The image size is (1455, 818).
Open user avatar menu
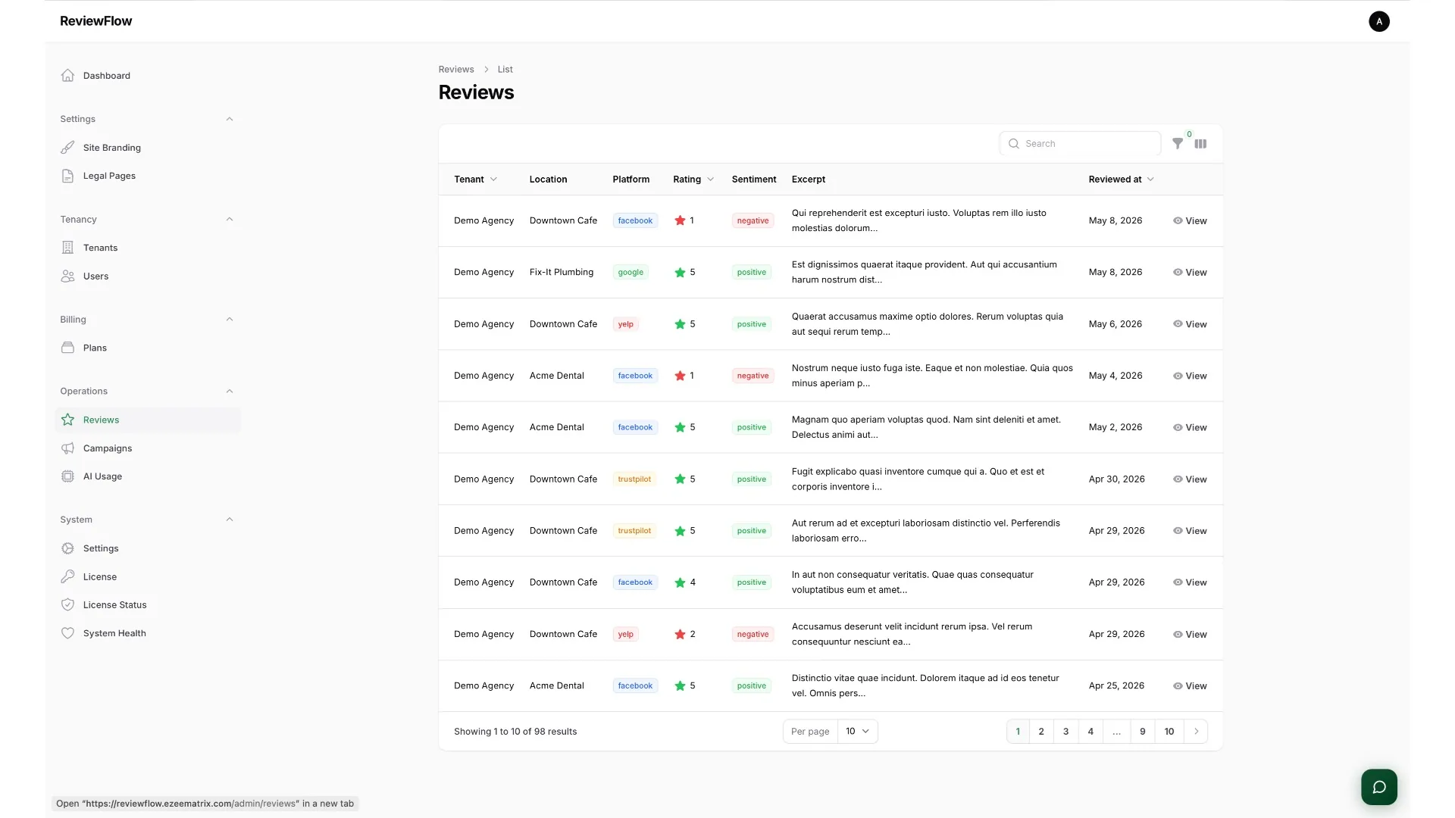tap(1379, 21)
